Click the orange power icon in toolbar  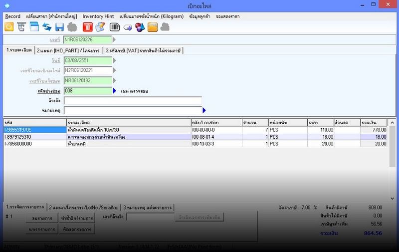[9, 27]
